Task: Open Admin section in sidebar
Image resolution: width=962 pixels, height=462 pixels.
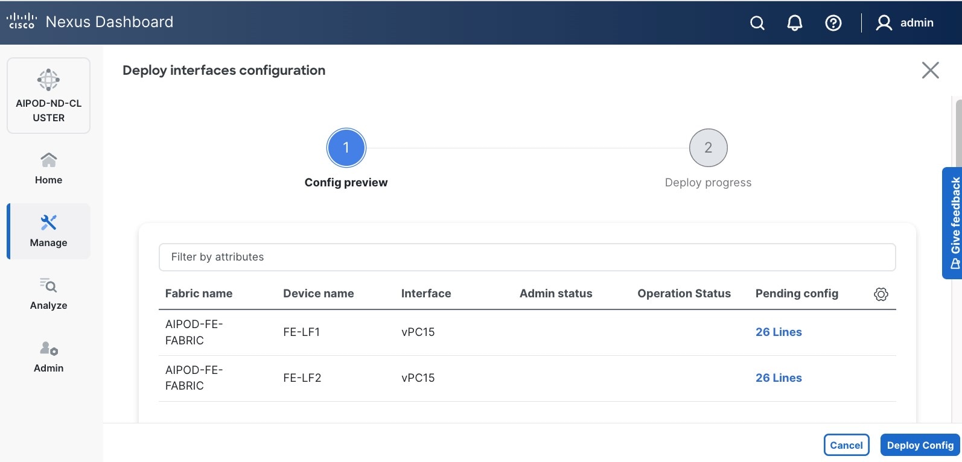Action: tap(48, 356)
